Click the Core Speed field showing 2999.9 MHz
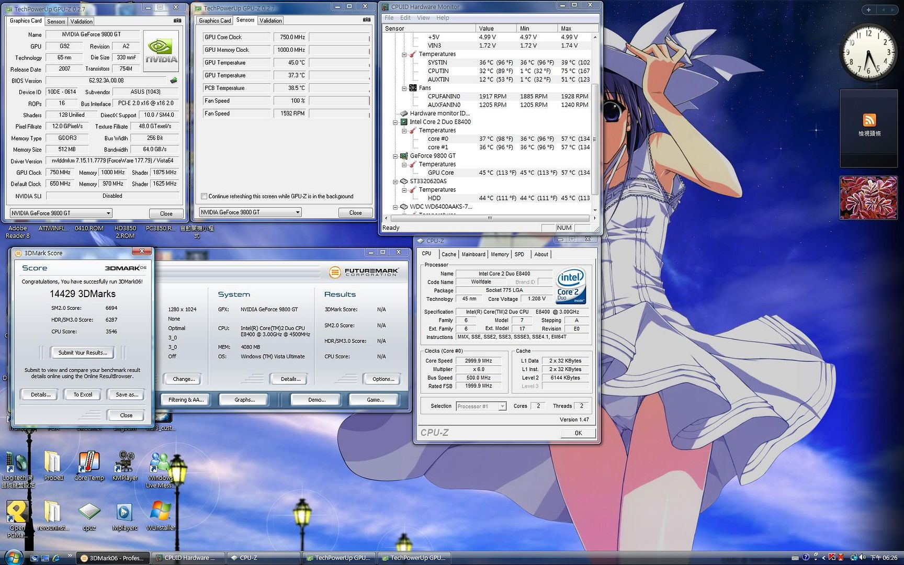 (x=479, y=361)
